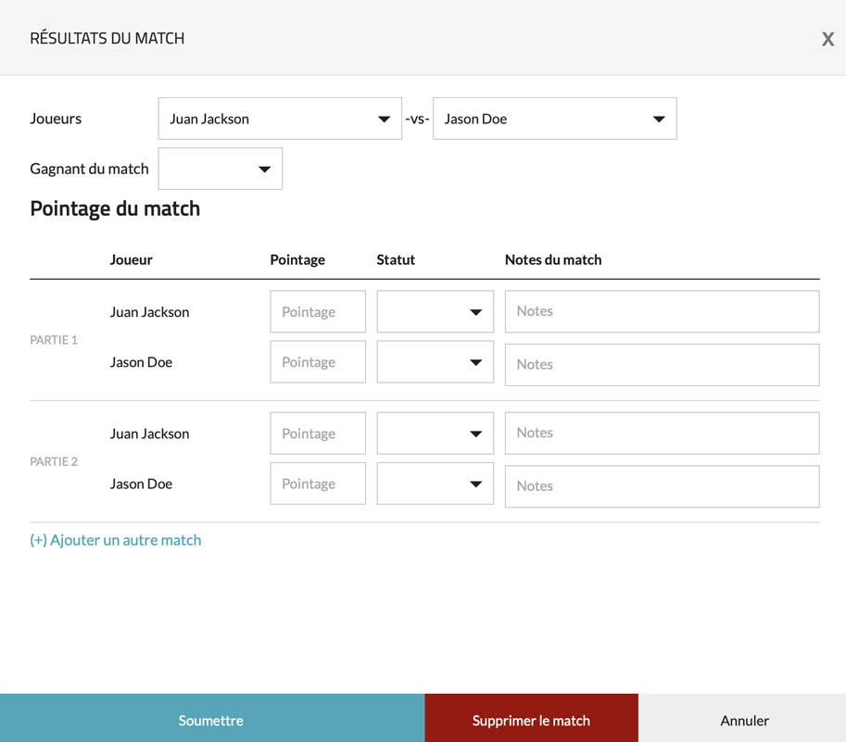Click Pointage field for Jason Doe Partie 2

(x=318, y=484)
